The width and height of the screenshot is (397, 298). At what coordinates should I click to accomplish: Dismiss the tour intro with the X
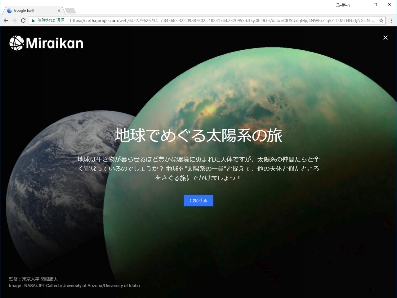(385, 38)
